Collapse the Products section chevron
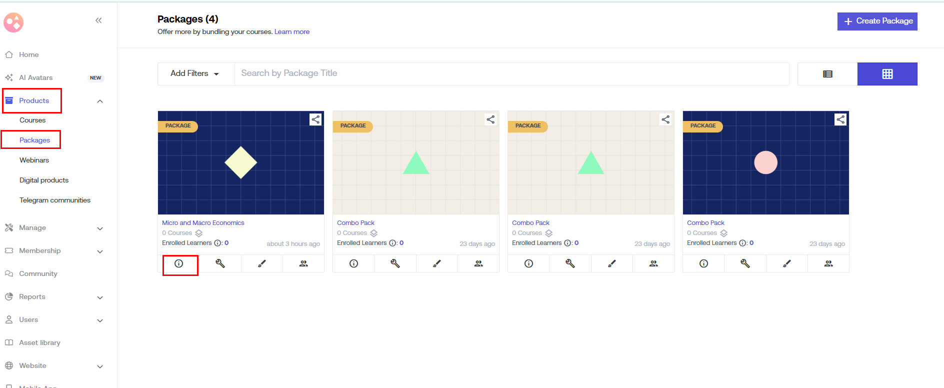This screenshot has width=944, height=388. tap(100, 101)
